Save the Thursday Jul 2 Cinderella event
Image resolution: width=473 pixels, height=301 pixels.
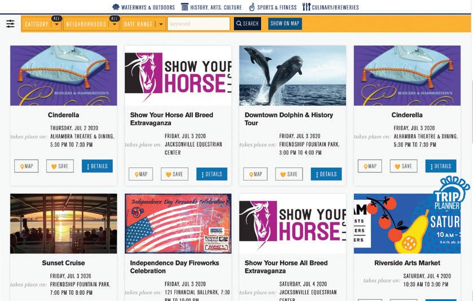pos(60,166)
